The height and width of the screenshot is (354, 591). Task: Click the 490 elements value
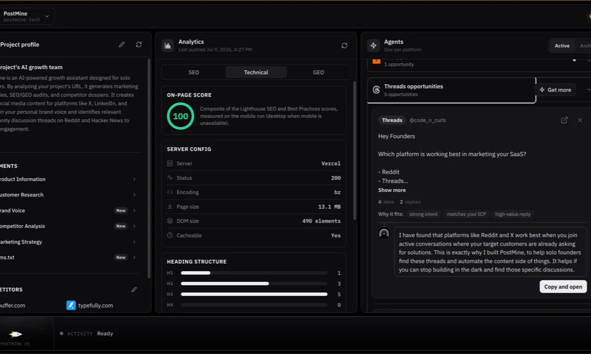click(x=321, y=221)
